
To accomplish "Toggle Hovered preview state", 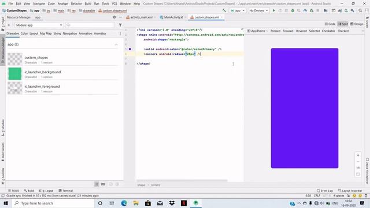I will click(301, 31).
